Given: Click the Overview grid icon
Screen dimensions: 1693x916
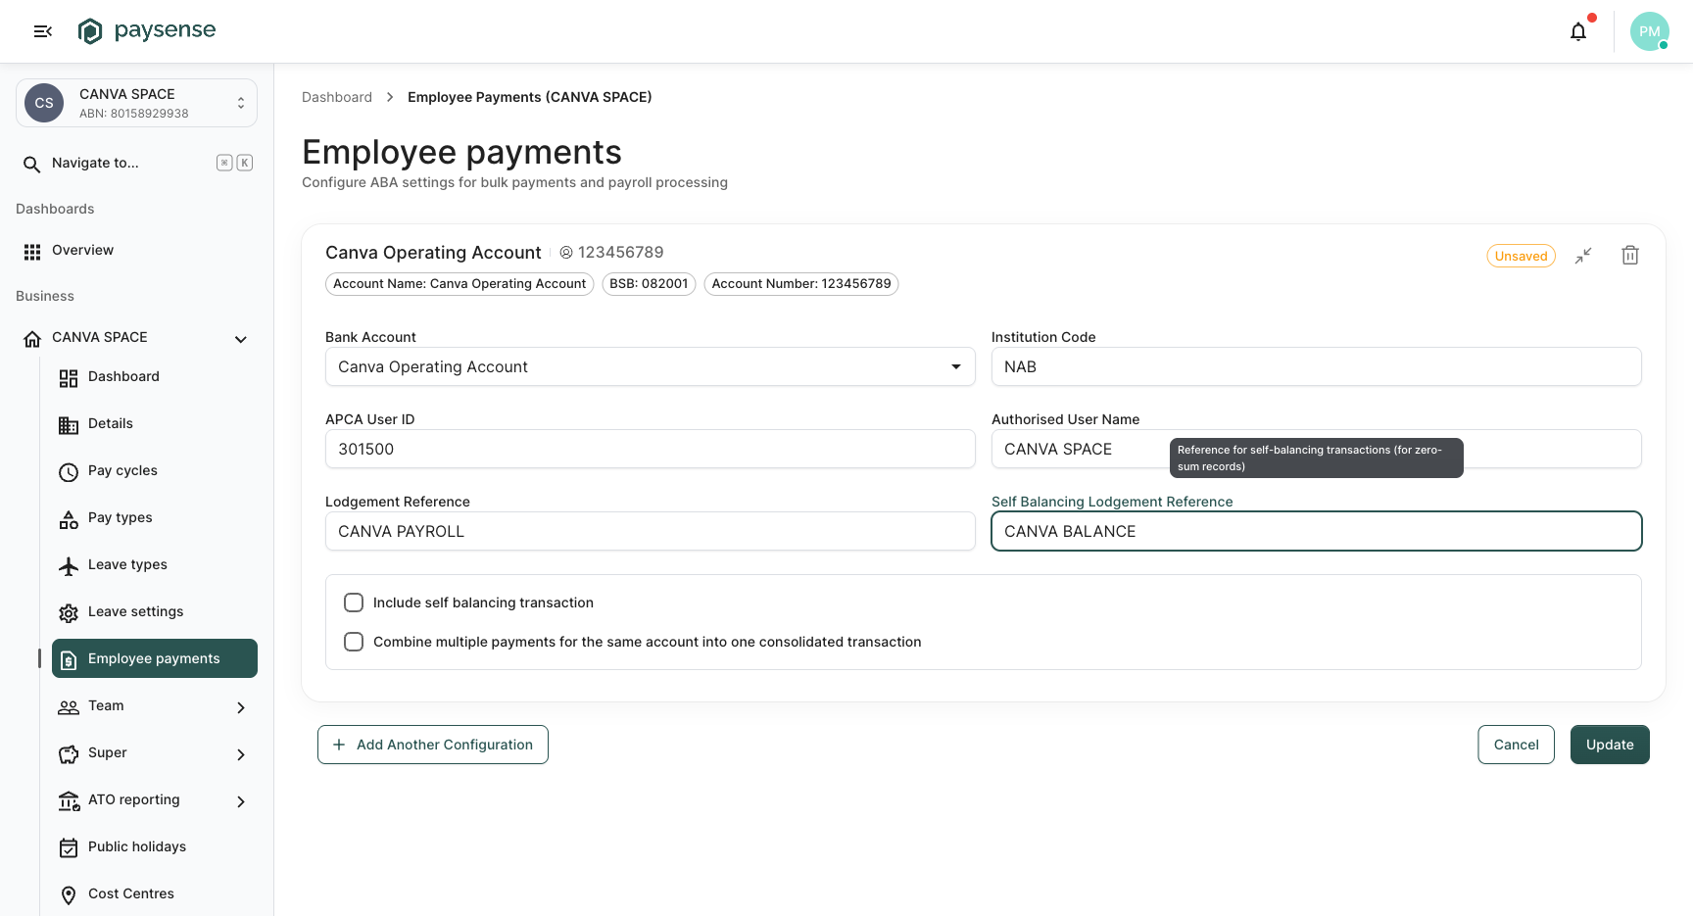Looking at the screenshot, I should click(32, 252).
